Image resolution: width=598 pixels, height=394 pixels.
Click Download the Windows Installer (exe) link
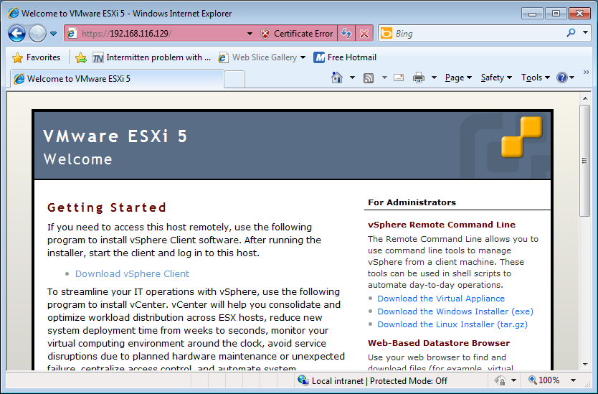(455, 311)
